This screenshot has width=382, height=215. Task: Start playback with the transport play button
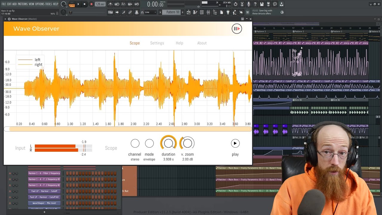pos(78,4)
